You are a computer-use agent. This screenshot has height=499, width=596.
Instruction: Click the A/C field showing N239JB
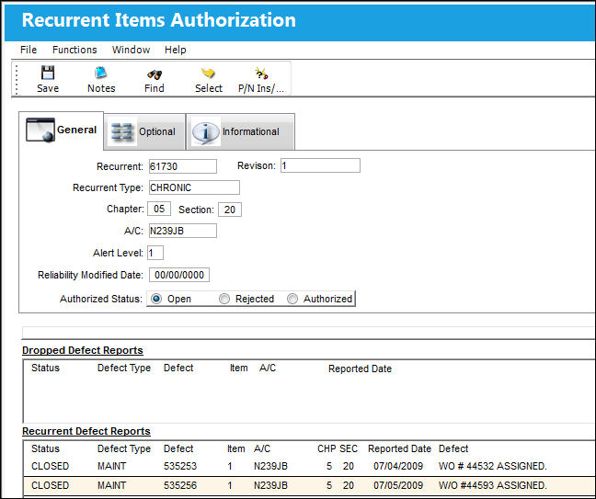pyautogui.click(x=183, y=231)
